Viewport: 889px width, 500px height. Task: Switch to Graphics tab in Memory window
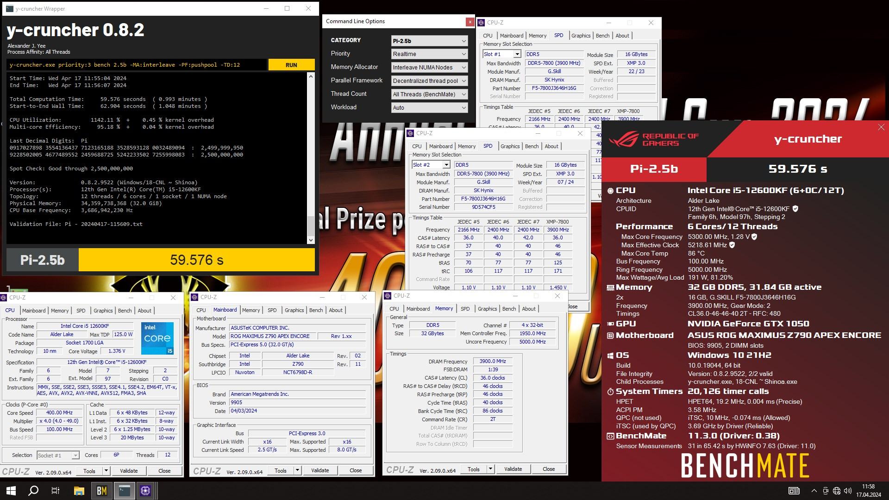point(487,309)
